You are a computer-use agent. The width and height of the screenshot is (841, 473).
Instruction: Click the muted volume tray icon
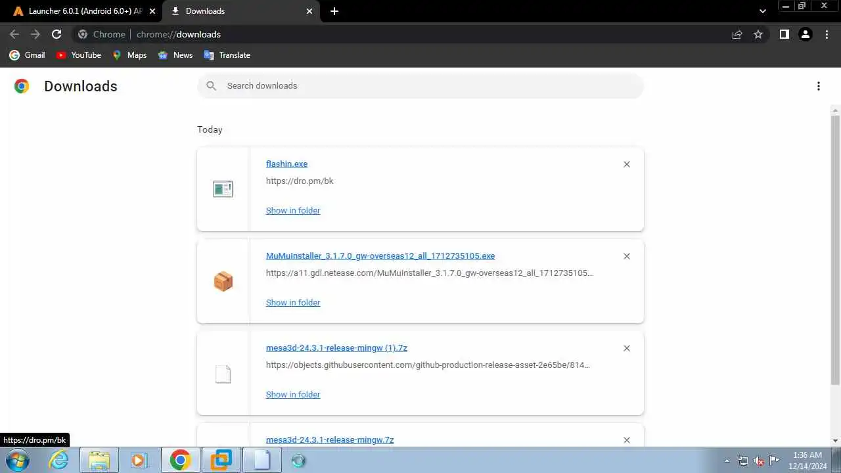click(759, 461)
